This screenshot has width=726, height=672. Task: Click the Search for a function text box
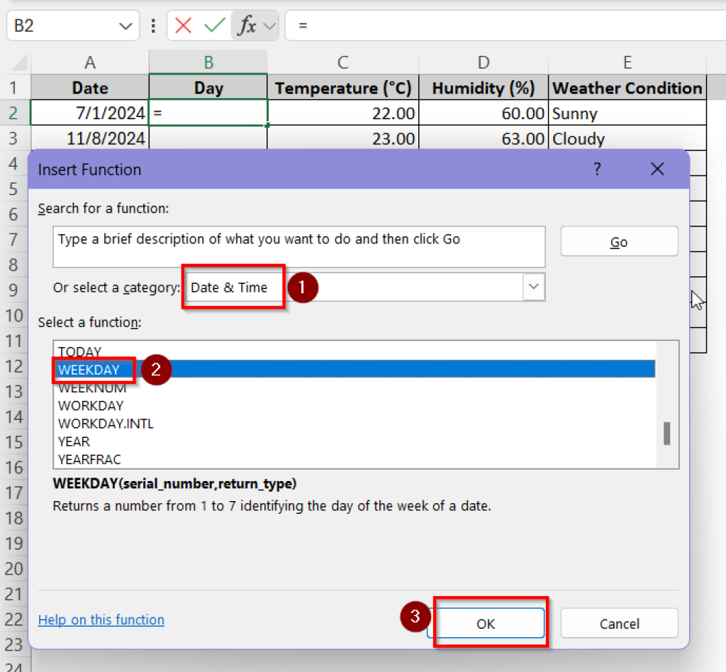tap(298, 246)
